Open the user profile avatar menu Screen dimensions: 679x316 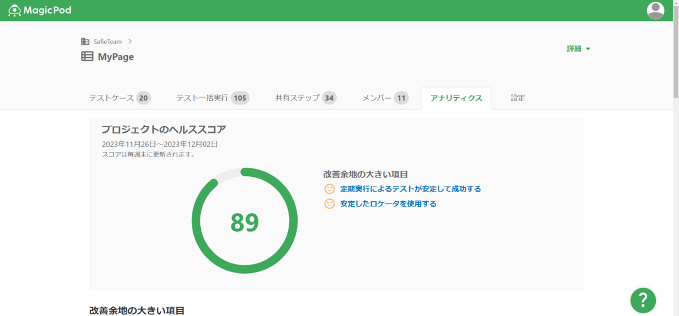coord(655,10)
